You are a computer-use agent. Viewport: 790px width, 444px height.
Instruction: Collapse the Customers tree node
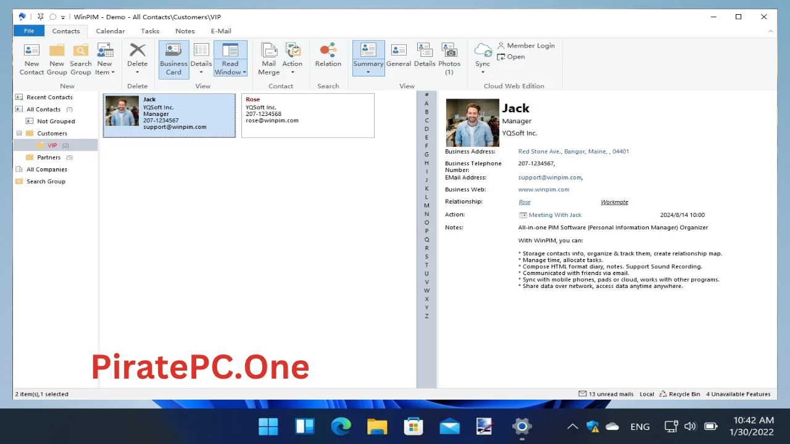click(19, 133)
